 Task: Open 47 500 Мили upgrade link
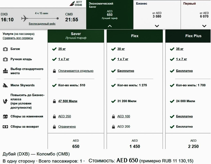[68, 101]
